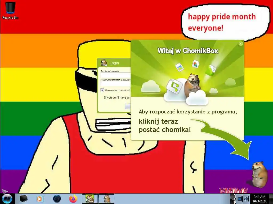273x204 pixels.
Task: Click the 'Aby rozpocząć korzystanie z programu' text
Action: click(x=188, y=112)
